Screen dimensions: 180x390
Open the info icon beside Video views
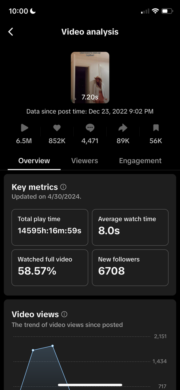[64, 314]
